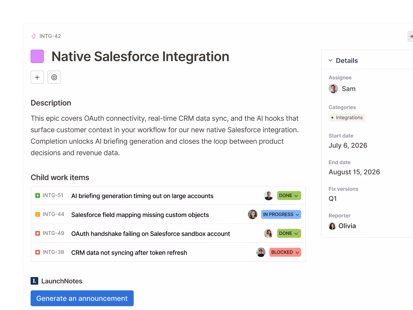Click the lightning bolt epic icon beside INTG-42
Image resolution: width=413 pixels, height=310 pixels.
click(x=34, y=36)
